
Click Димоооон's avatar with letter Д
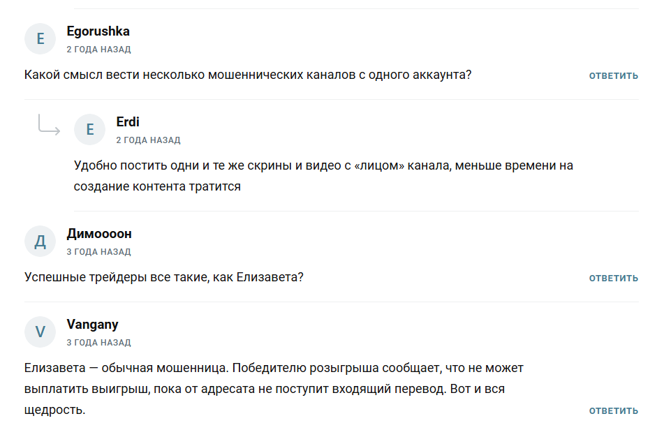40,242
